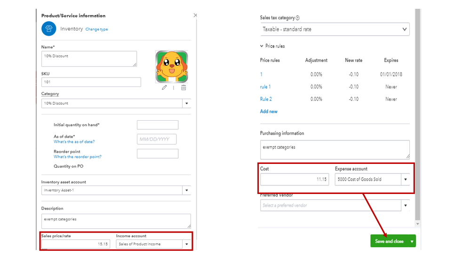This screenshot has width=470, height=264.
Task: Click the product image thumbnail
Action: coord(172,67)
